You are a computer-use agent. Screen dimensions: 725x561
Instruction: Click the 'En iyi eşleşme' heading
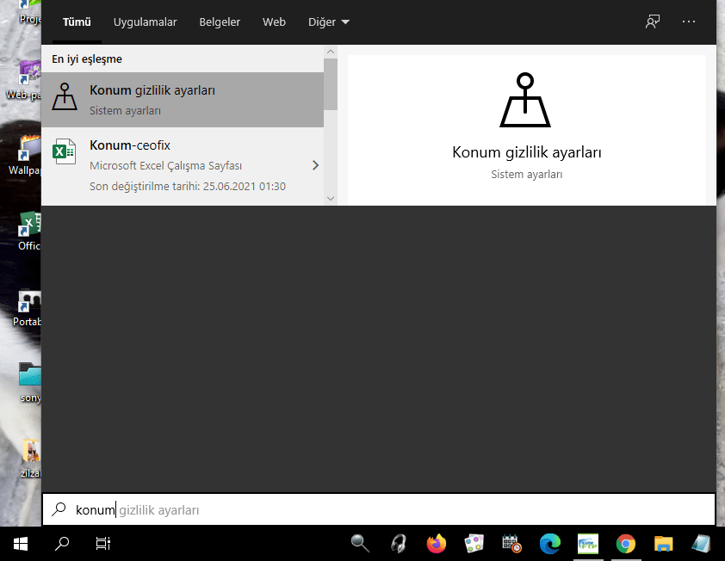87,59
